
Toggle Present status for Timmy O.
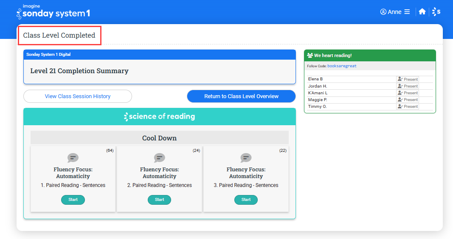coord(408,107)
